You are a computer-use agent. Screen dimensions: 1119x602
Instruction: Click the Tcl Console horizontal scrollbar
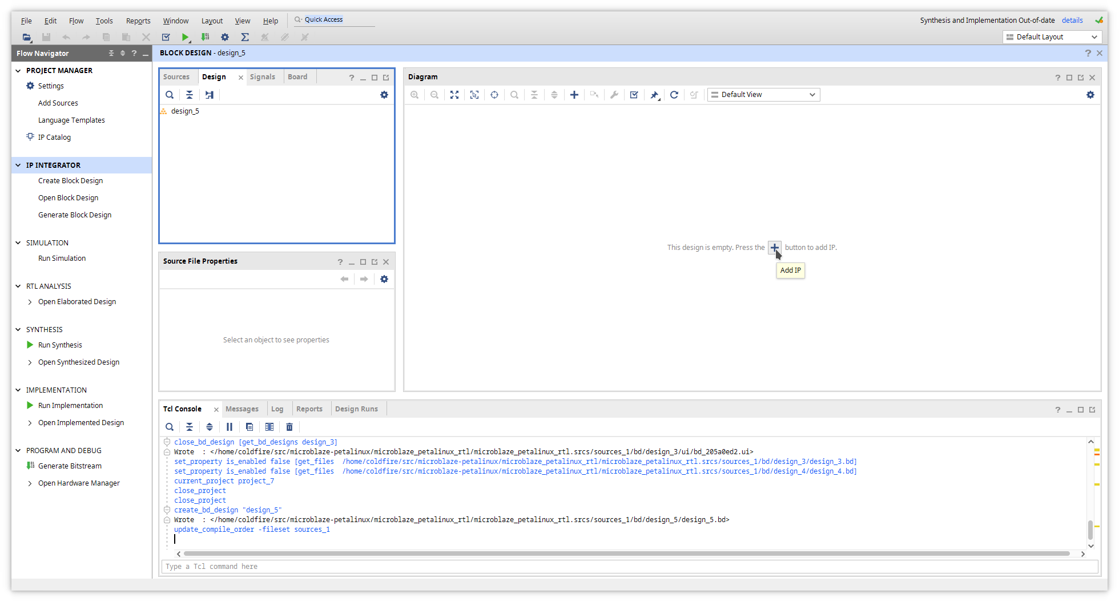click(626, 553)
